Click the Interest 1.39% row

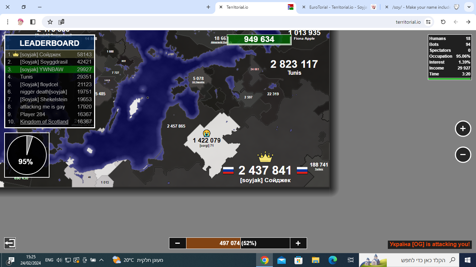[x=450, y=62]
